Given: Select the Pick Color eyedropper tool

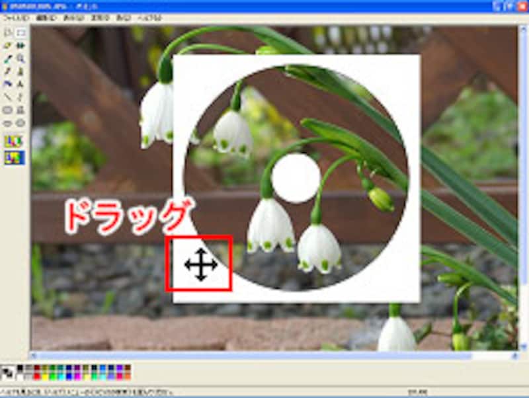Looking at the screenshot, I should point(7,58).
